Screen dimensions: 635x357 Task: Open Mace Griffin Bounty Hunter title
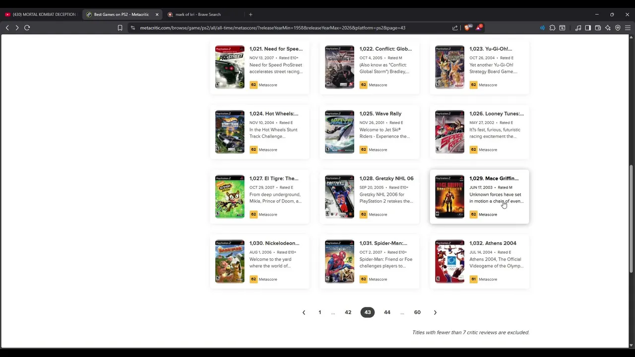[x=494, y=178]
